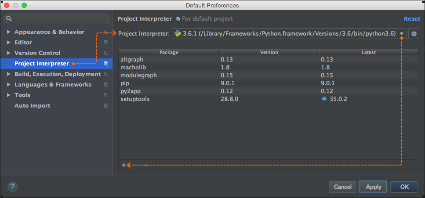Focus the preferences search field
425x198 pixels.
(57, 18)
